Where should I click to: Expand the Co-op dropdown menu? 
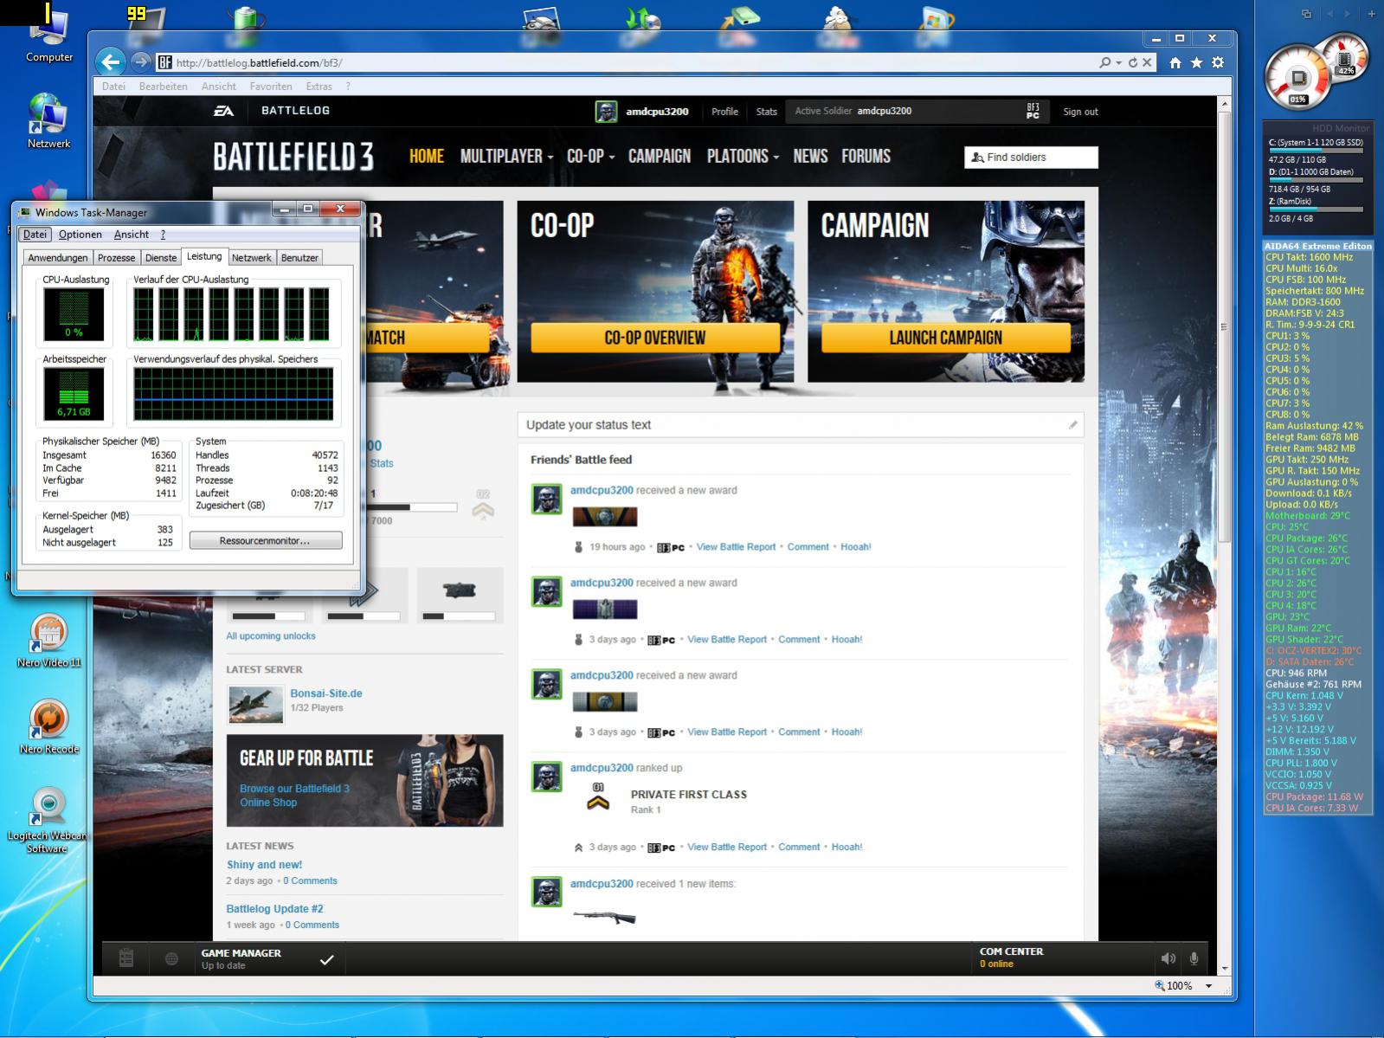click(x=591, y=156)
